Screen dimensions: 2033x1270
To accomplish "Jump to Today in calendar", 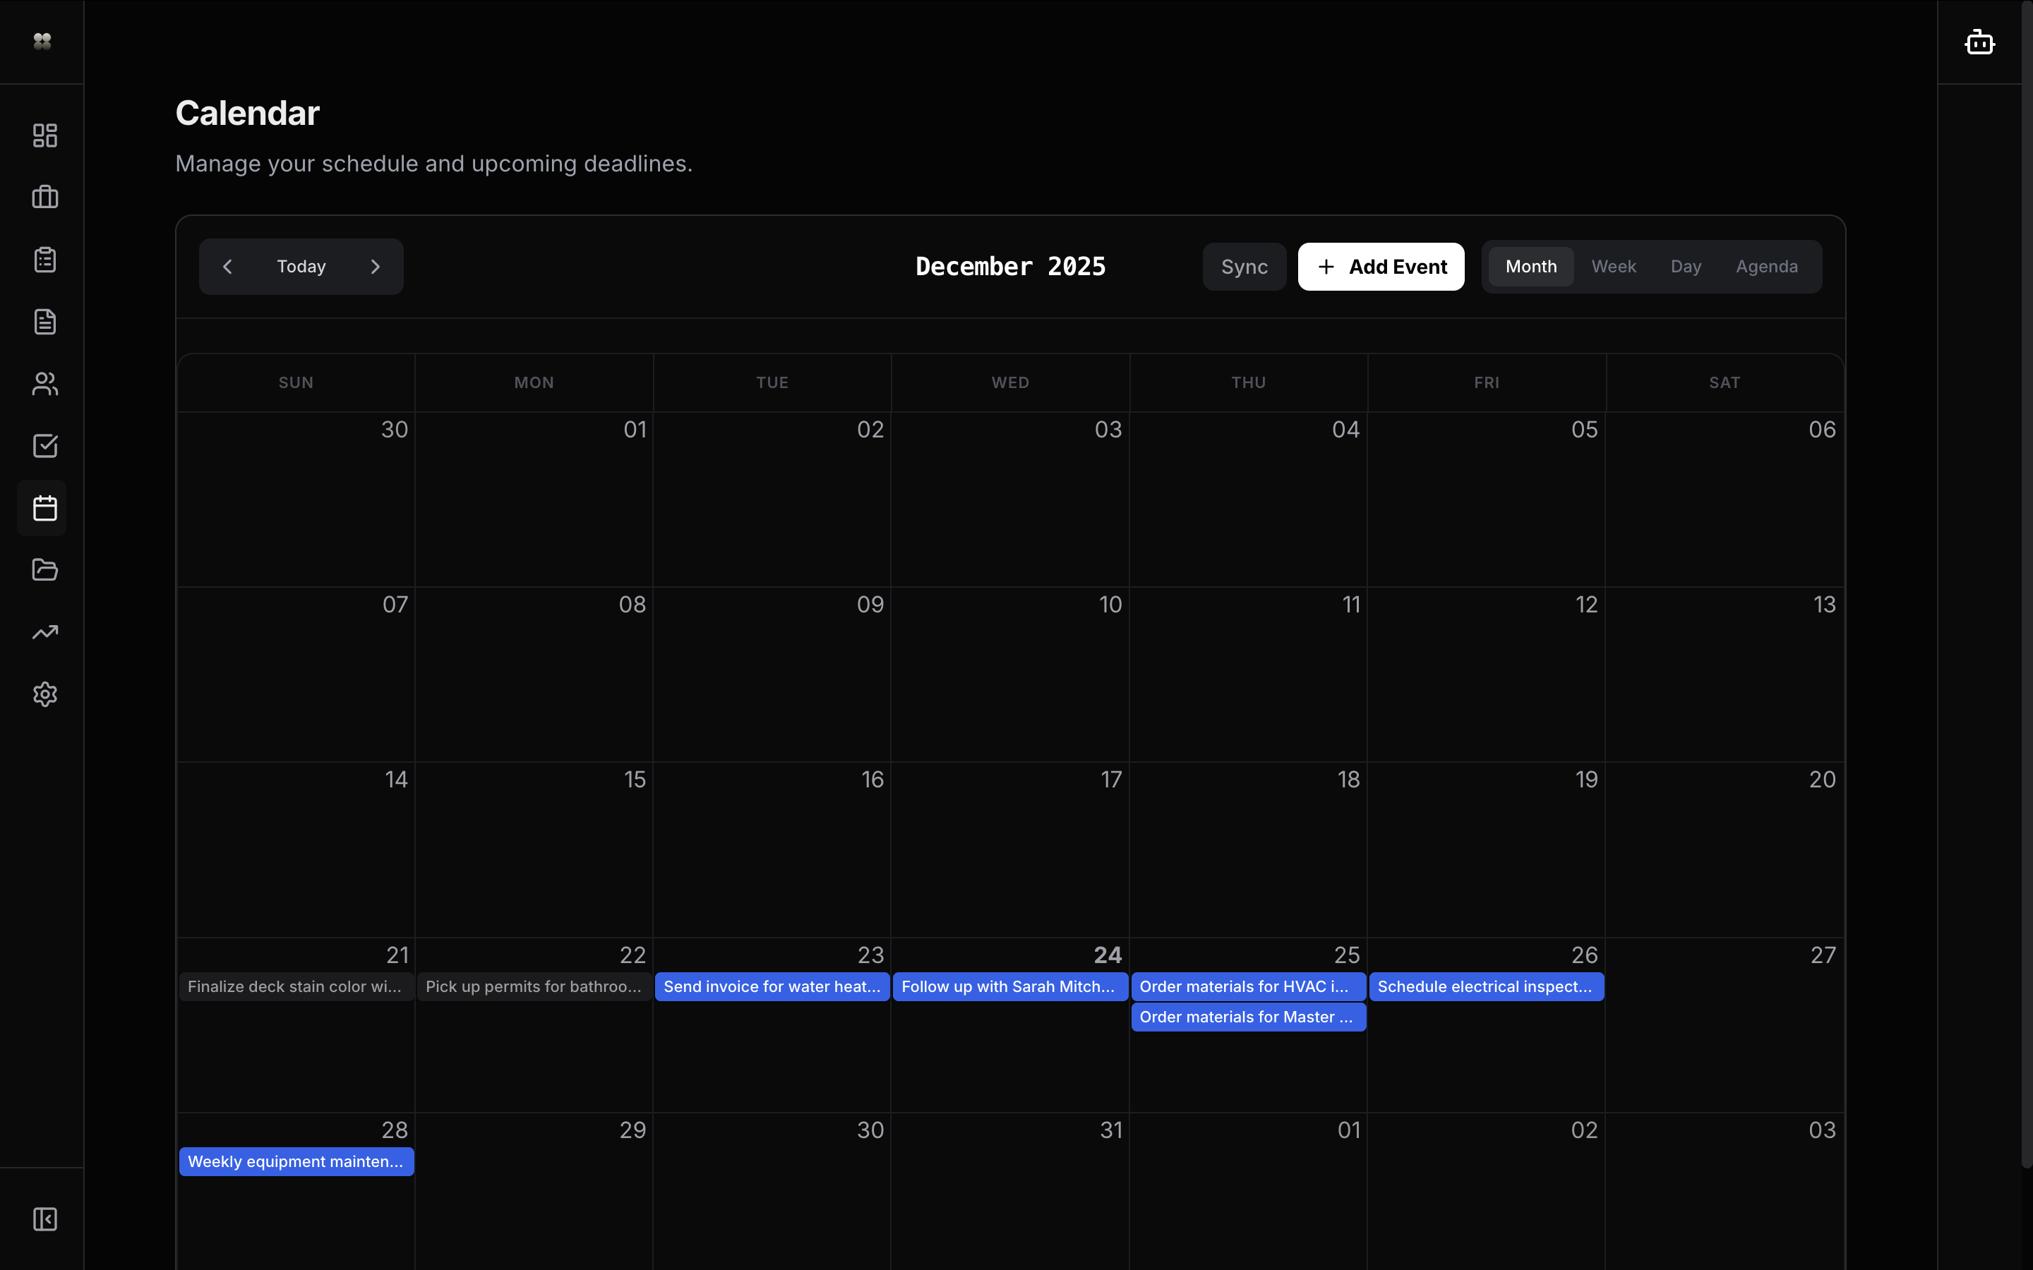I will [x=301, y=266].
